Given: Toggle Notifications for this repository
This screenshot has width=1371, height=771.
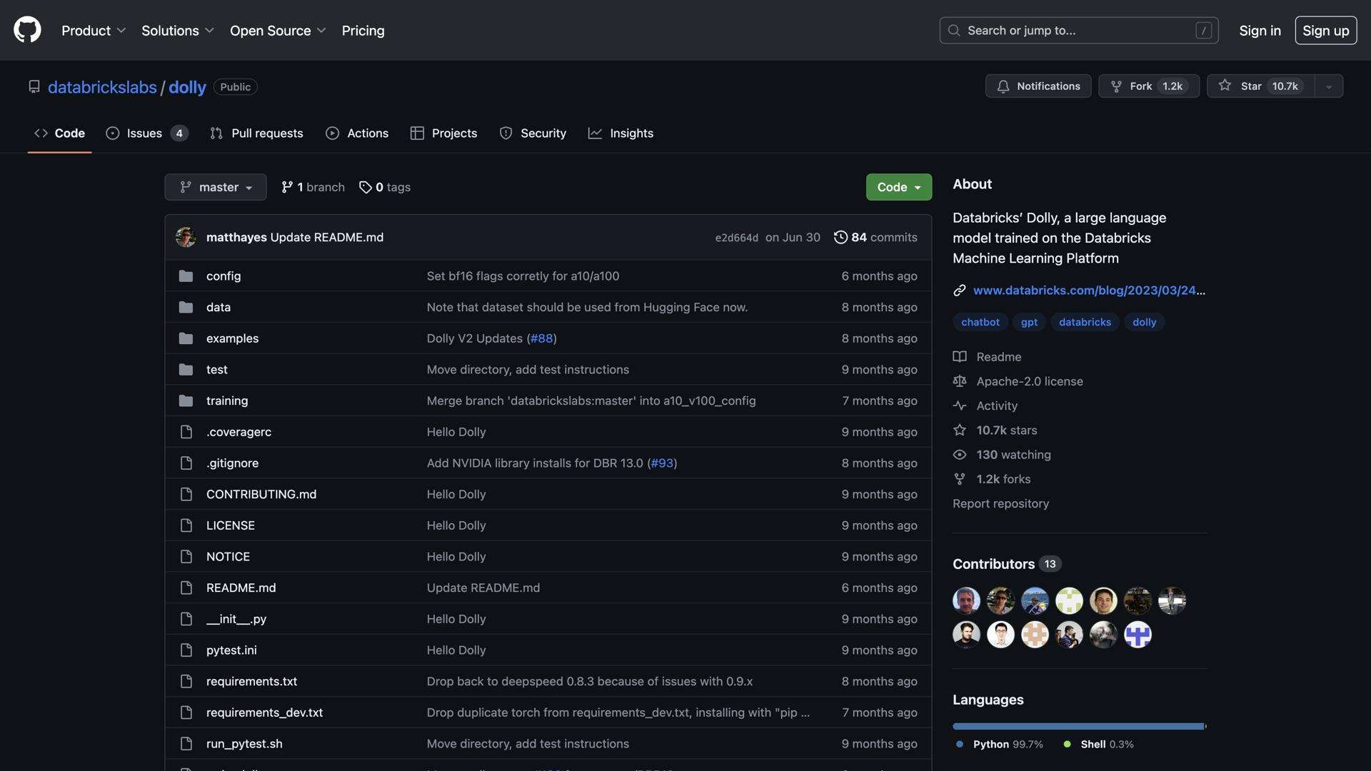Looking at the screenshot, I should (1038, 86).
